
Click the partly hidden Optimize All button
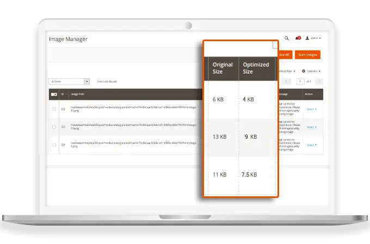[286, 55]
